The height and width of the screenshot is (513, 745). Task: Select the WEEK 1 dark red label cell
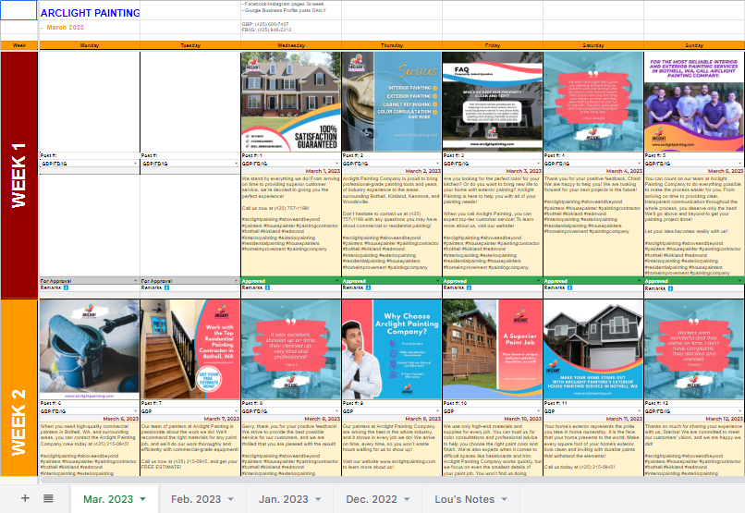pyautogui.click(x=19, y=175)
